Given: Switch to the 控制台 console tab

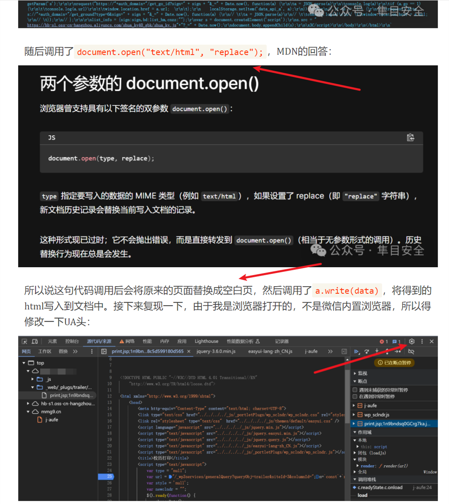Looking at the screenshot, I should click(x=72, y=341).
